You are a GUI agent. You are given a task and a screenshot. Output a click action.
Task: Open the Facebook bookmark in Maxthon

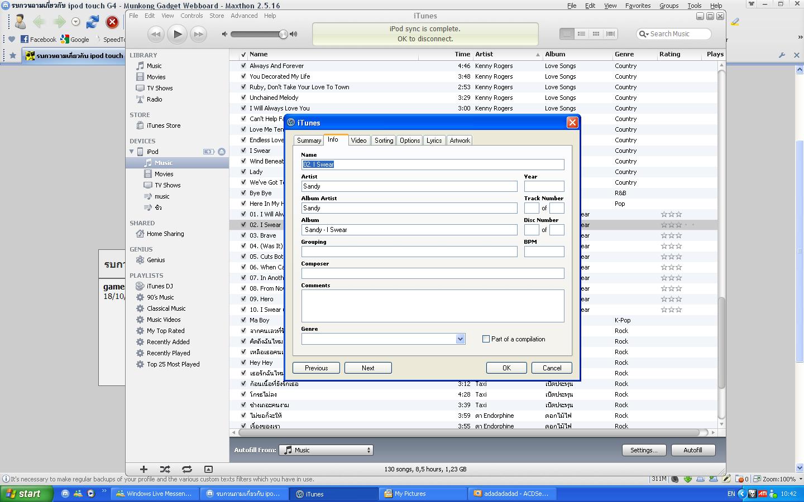click(x=39, y=39)
